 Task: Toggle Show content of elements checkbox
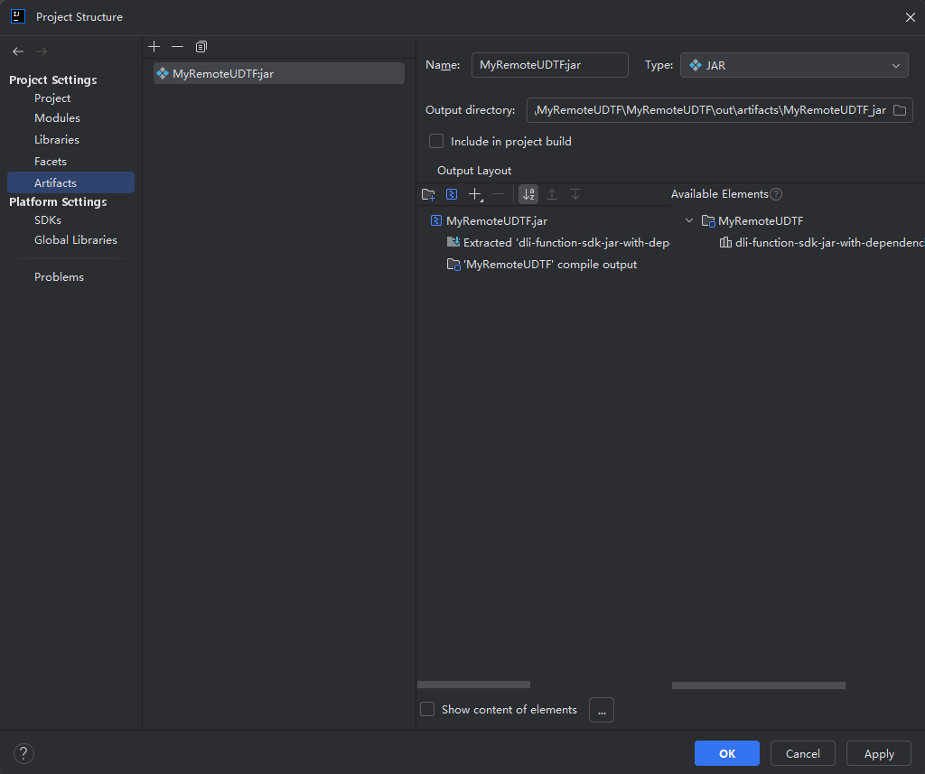[x=427, y=709]
